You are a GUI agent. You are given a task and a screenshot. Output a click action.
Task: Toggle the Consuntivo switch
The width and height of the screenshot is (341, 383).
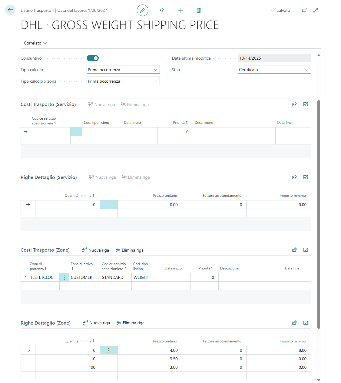(x=93, y=58)
